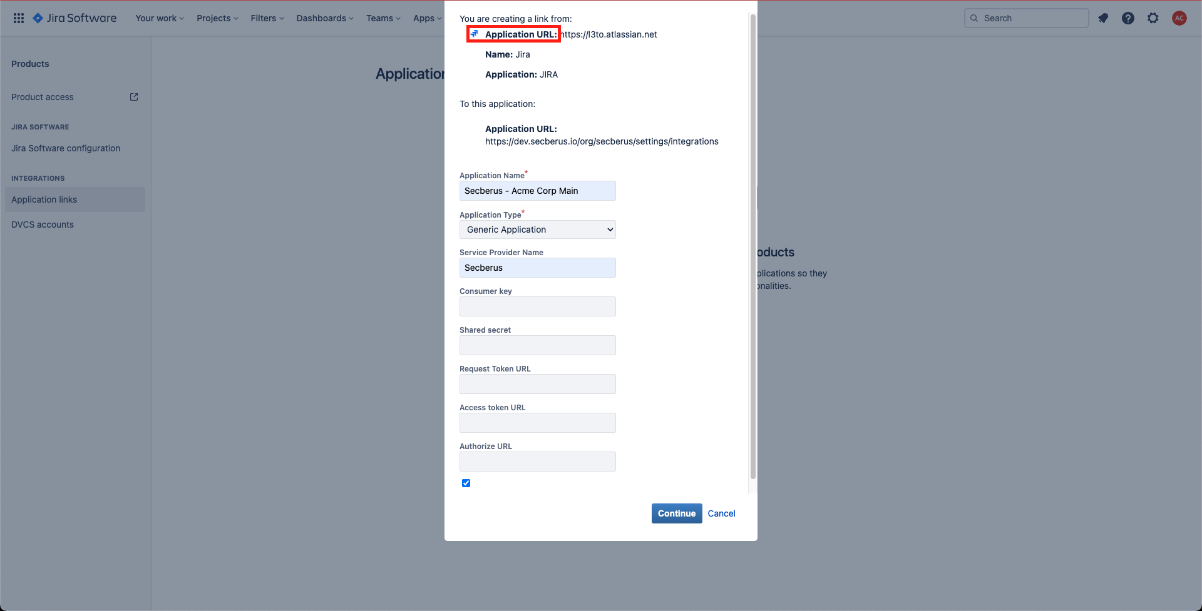Open the Application Type dropdown
The width and height of the screenshot is (1202, 611).
click(x=538, y=230)
